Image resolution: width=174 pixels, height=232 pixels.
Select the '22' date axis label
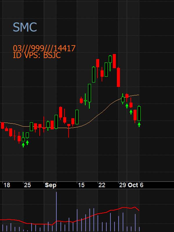coord(102,185)
